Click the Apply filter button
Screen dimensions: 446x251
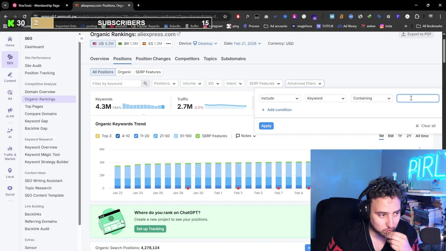point(266,126)
